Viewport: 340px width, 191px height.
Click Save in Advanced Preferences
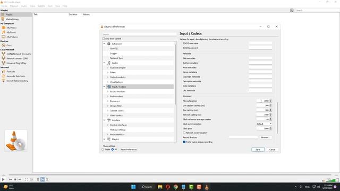tap(258, 150)
